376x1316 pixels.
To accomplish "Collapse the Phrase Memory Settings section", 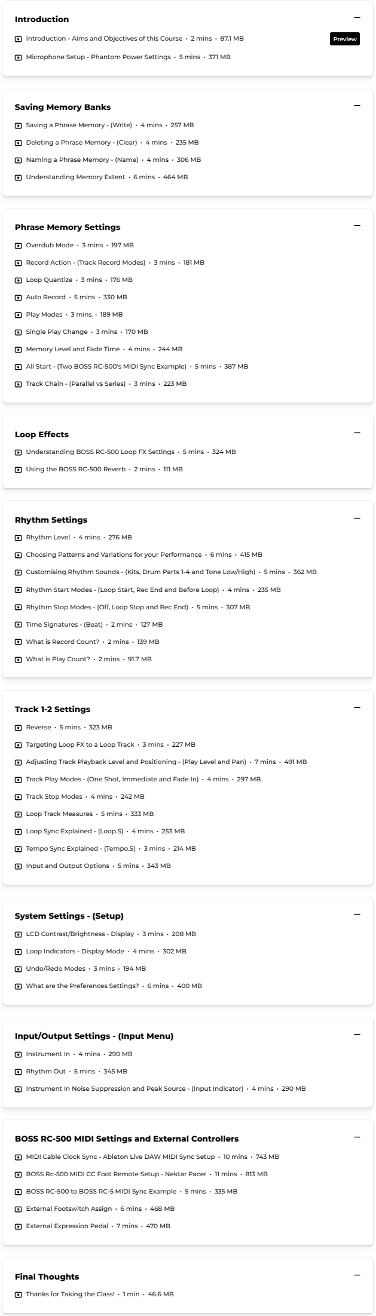I will click(x=357, y=226).
